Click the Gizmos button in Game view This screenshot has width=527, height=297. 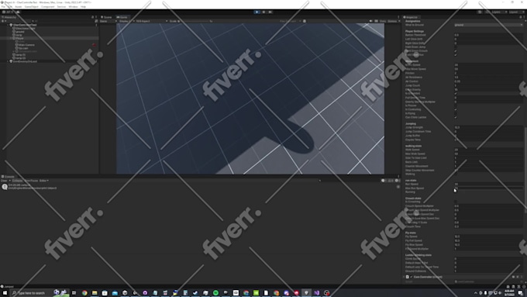click(392, 21)
